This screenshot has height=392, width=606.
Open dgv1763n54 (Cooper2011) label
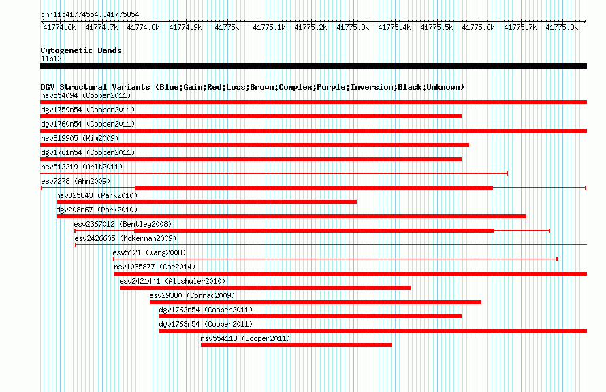tap(206, 324)
